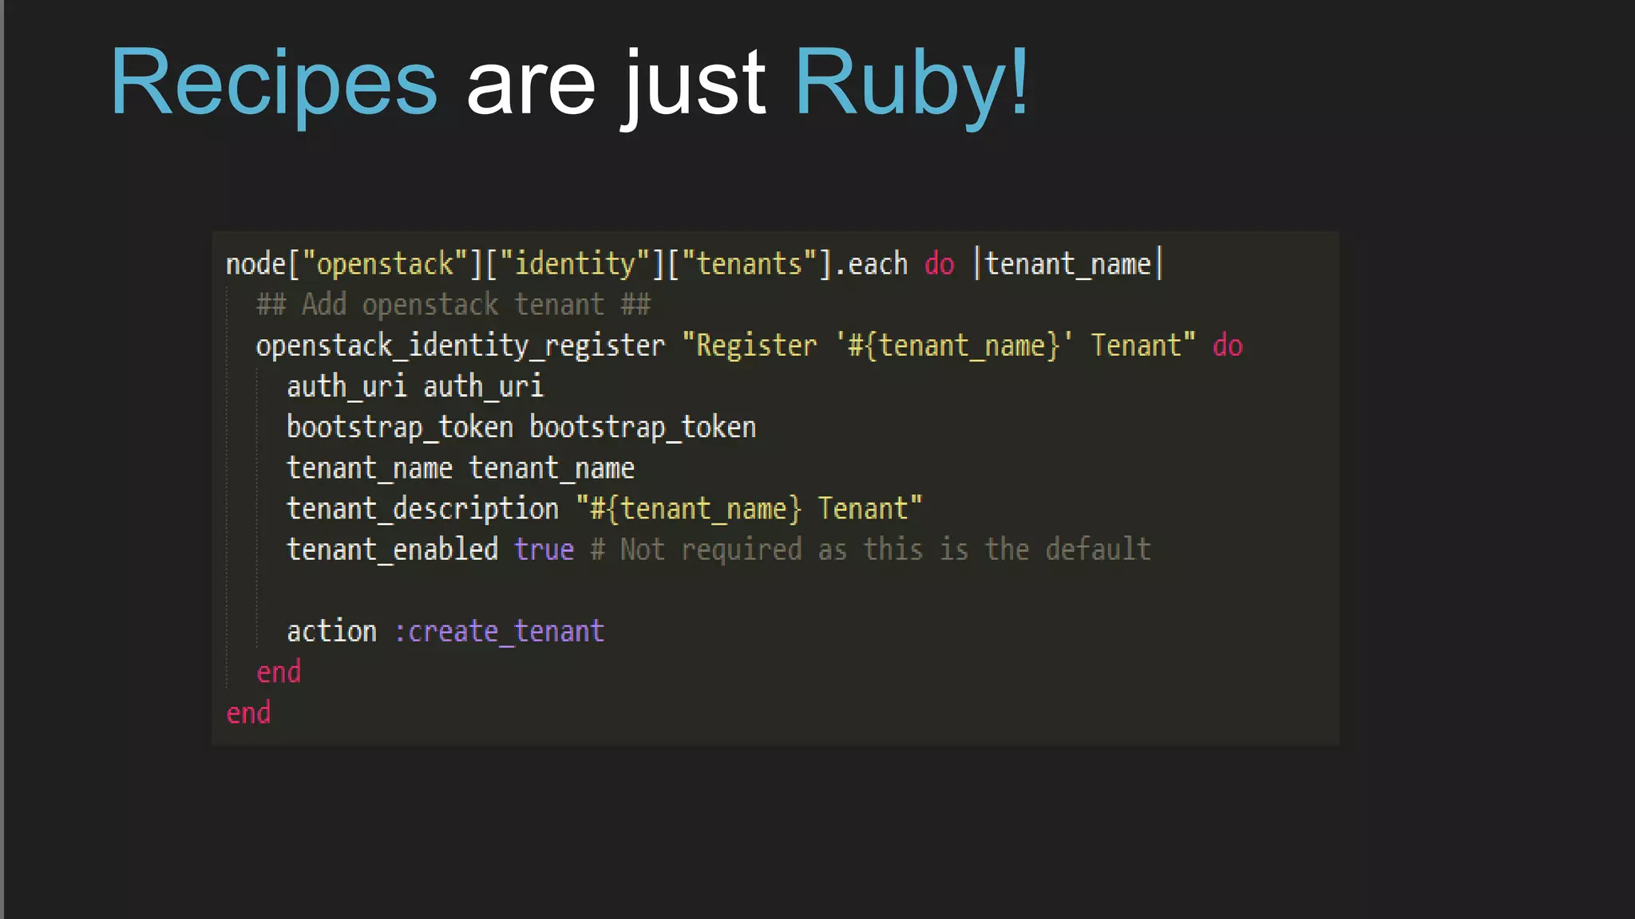Click the tenant_enabled true line

[x=719, y=550]
